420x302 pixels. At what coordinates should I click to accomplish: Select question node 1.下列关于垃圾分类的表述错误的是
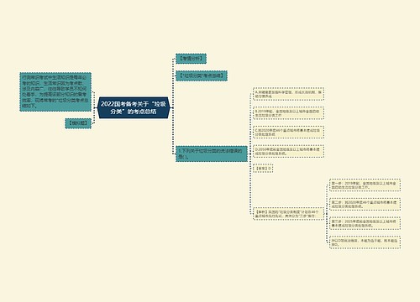212,154
